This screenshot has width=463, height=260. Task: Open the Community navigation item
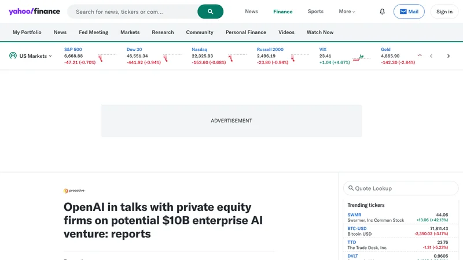click(x=200, y=32)
